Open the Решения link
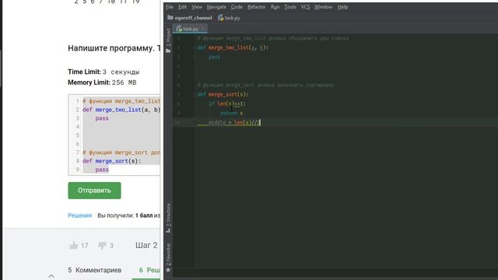Viewport: 498px width, 280px height. coord(79,215)
